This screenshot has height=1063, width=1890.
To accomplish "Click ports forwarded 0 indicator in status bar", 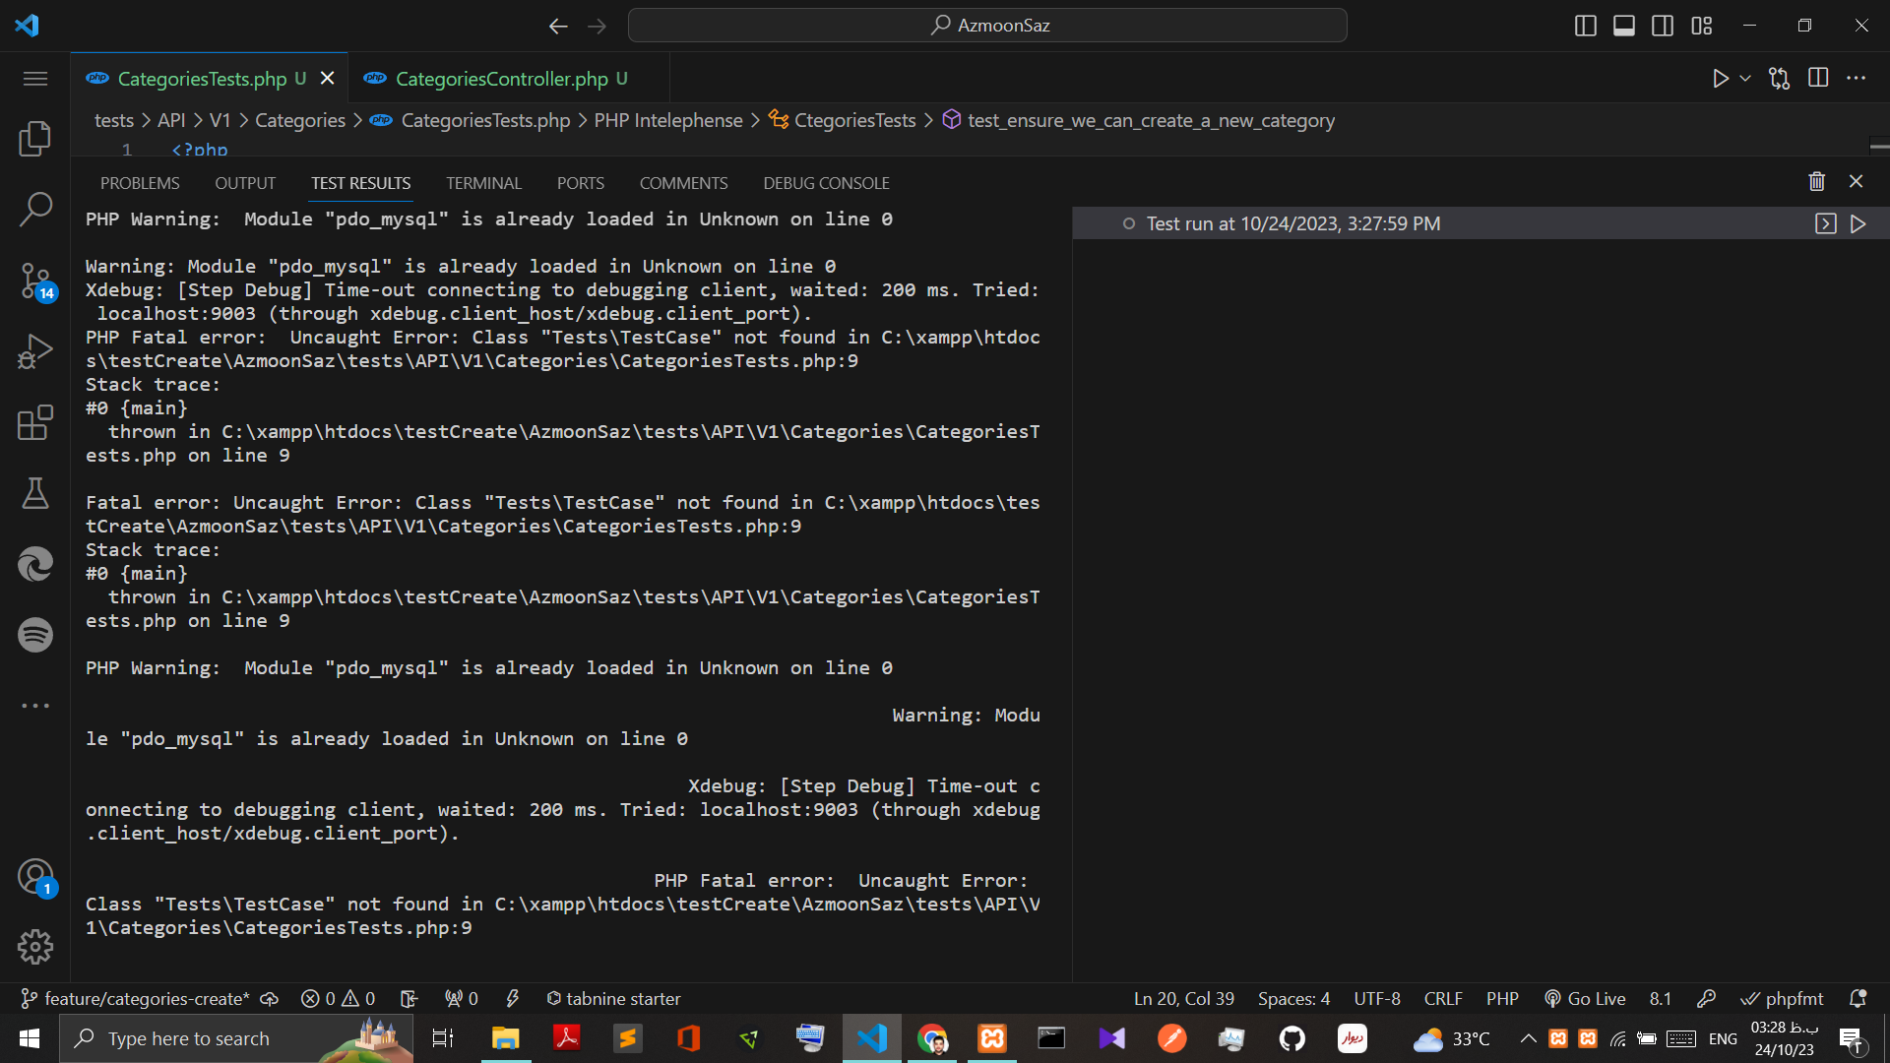I will point(461,998).
